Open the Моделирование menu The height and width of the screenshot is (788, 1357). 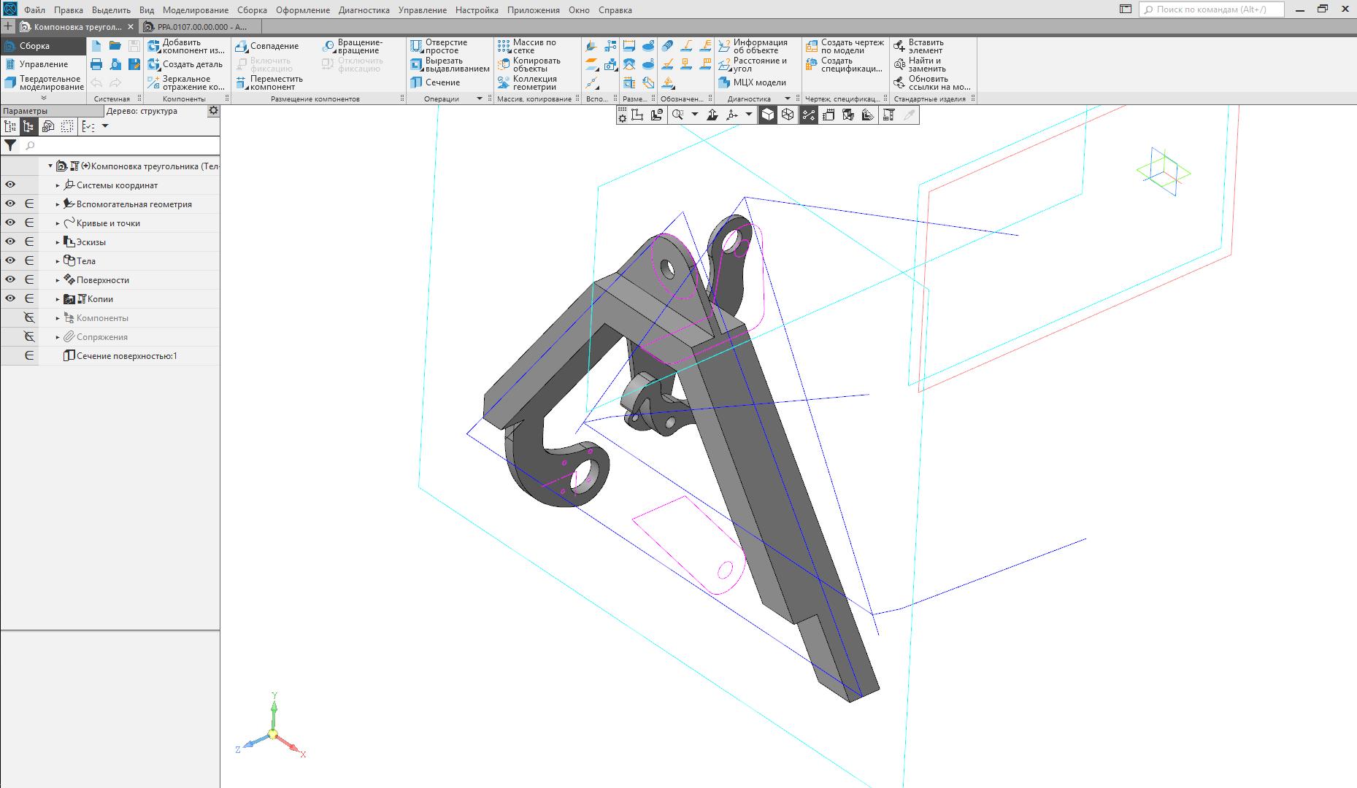[x=195, y=10]
